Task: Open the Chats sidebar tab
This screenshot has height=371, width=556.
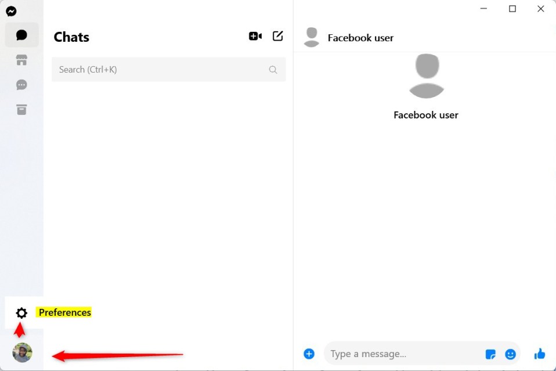Action: (21, 35)
